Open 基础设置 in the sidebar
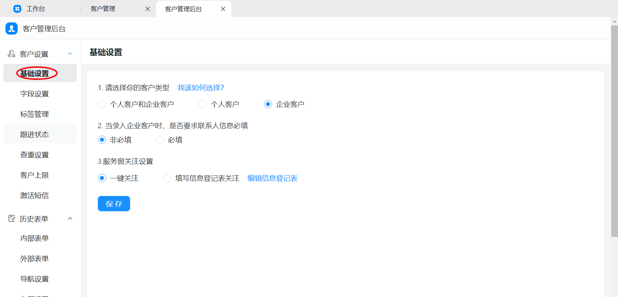 40,73
